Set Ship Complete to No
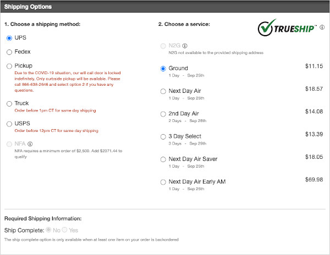 click(x=48, y=230)
